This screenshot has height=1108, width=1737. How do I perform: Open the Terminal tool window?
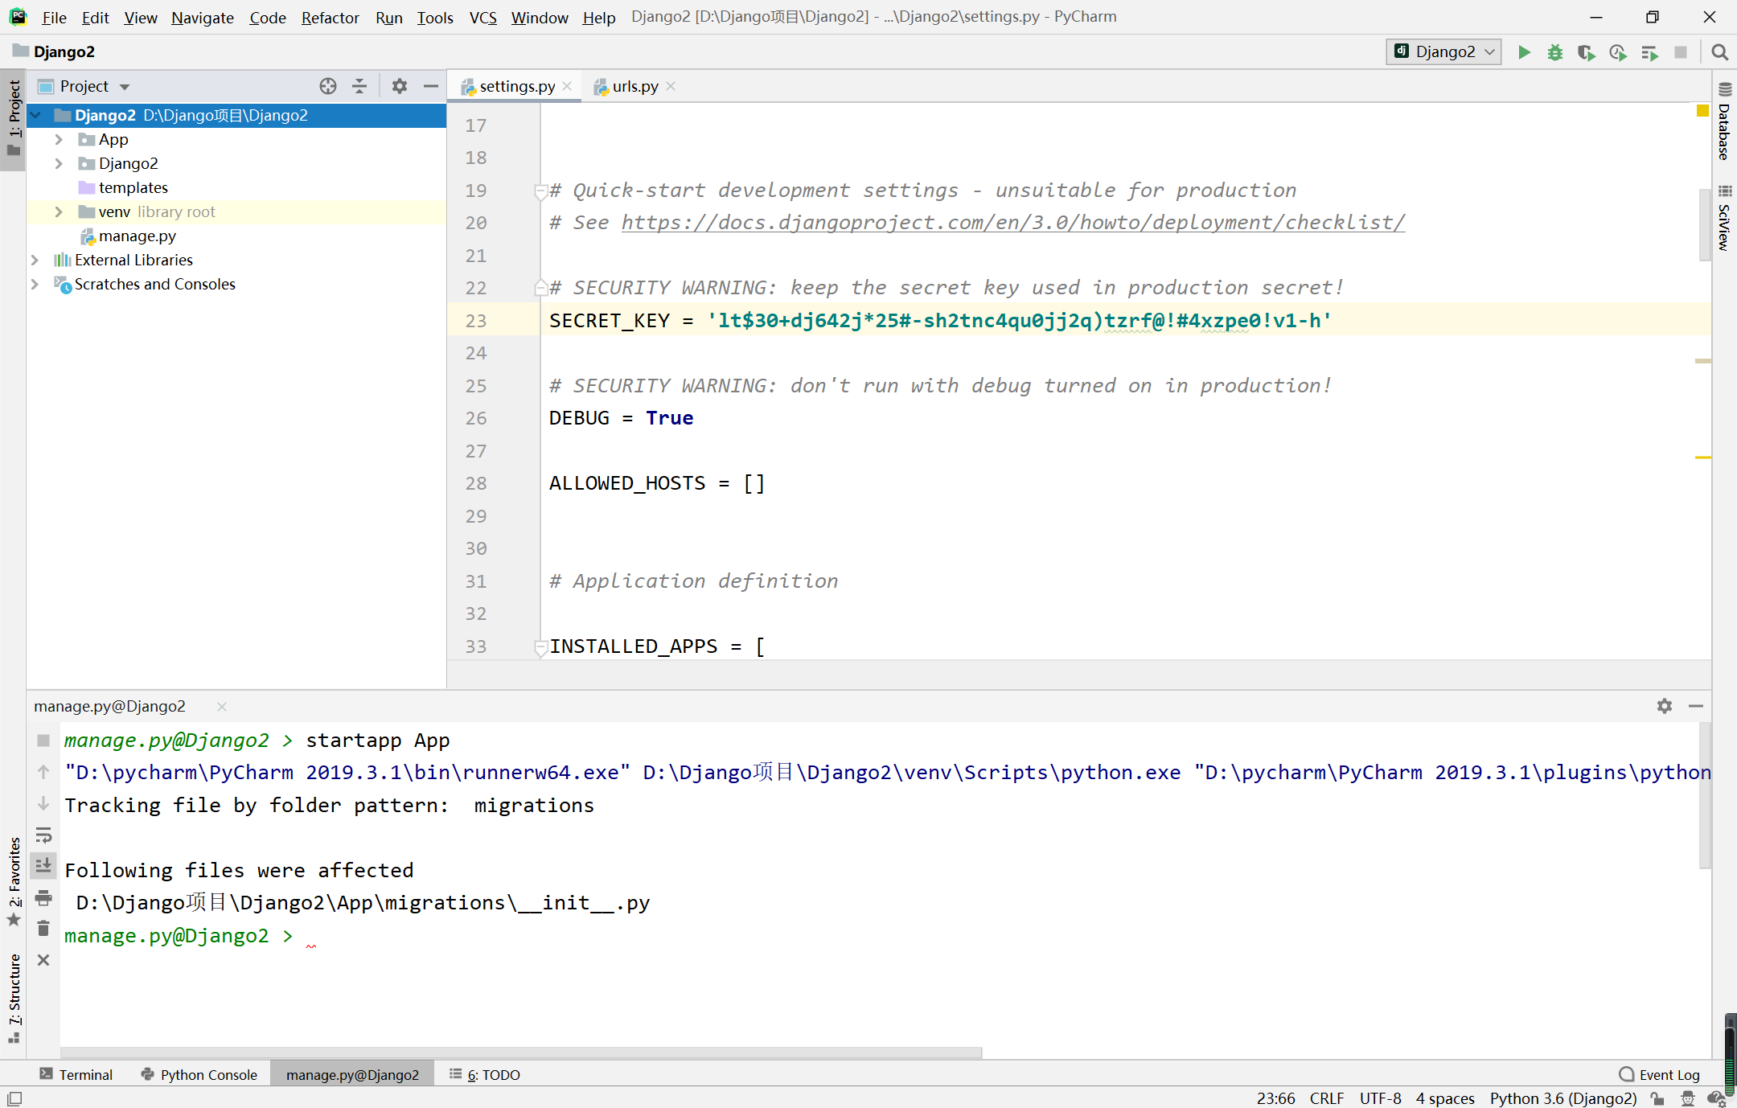pyautogui.click(x=76, y=1074)
